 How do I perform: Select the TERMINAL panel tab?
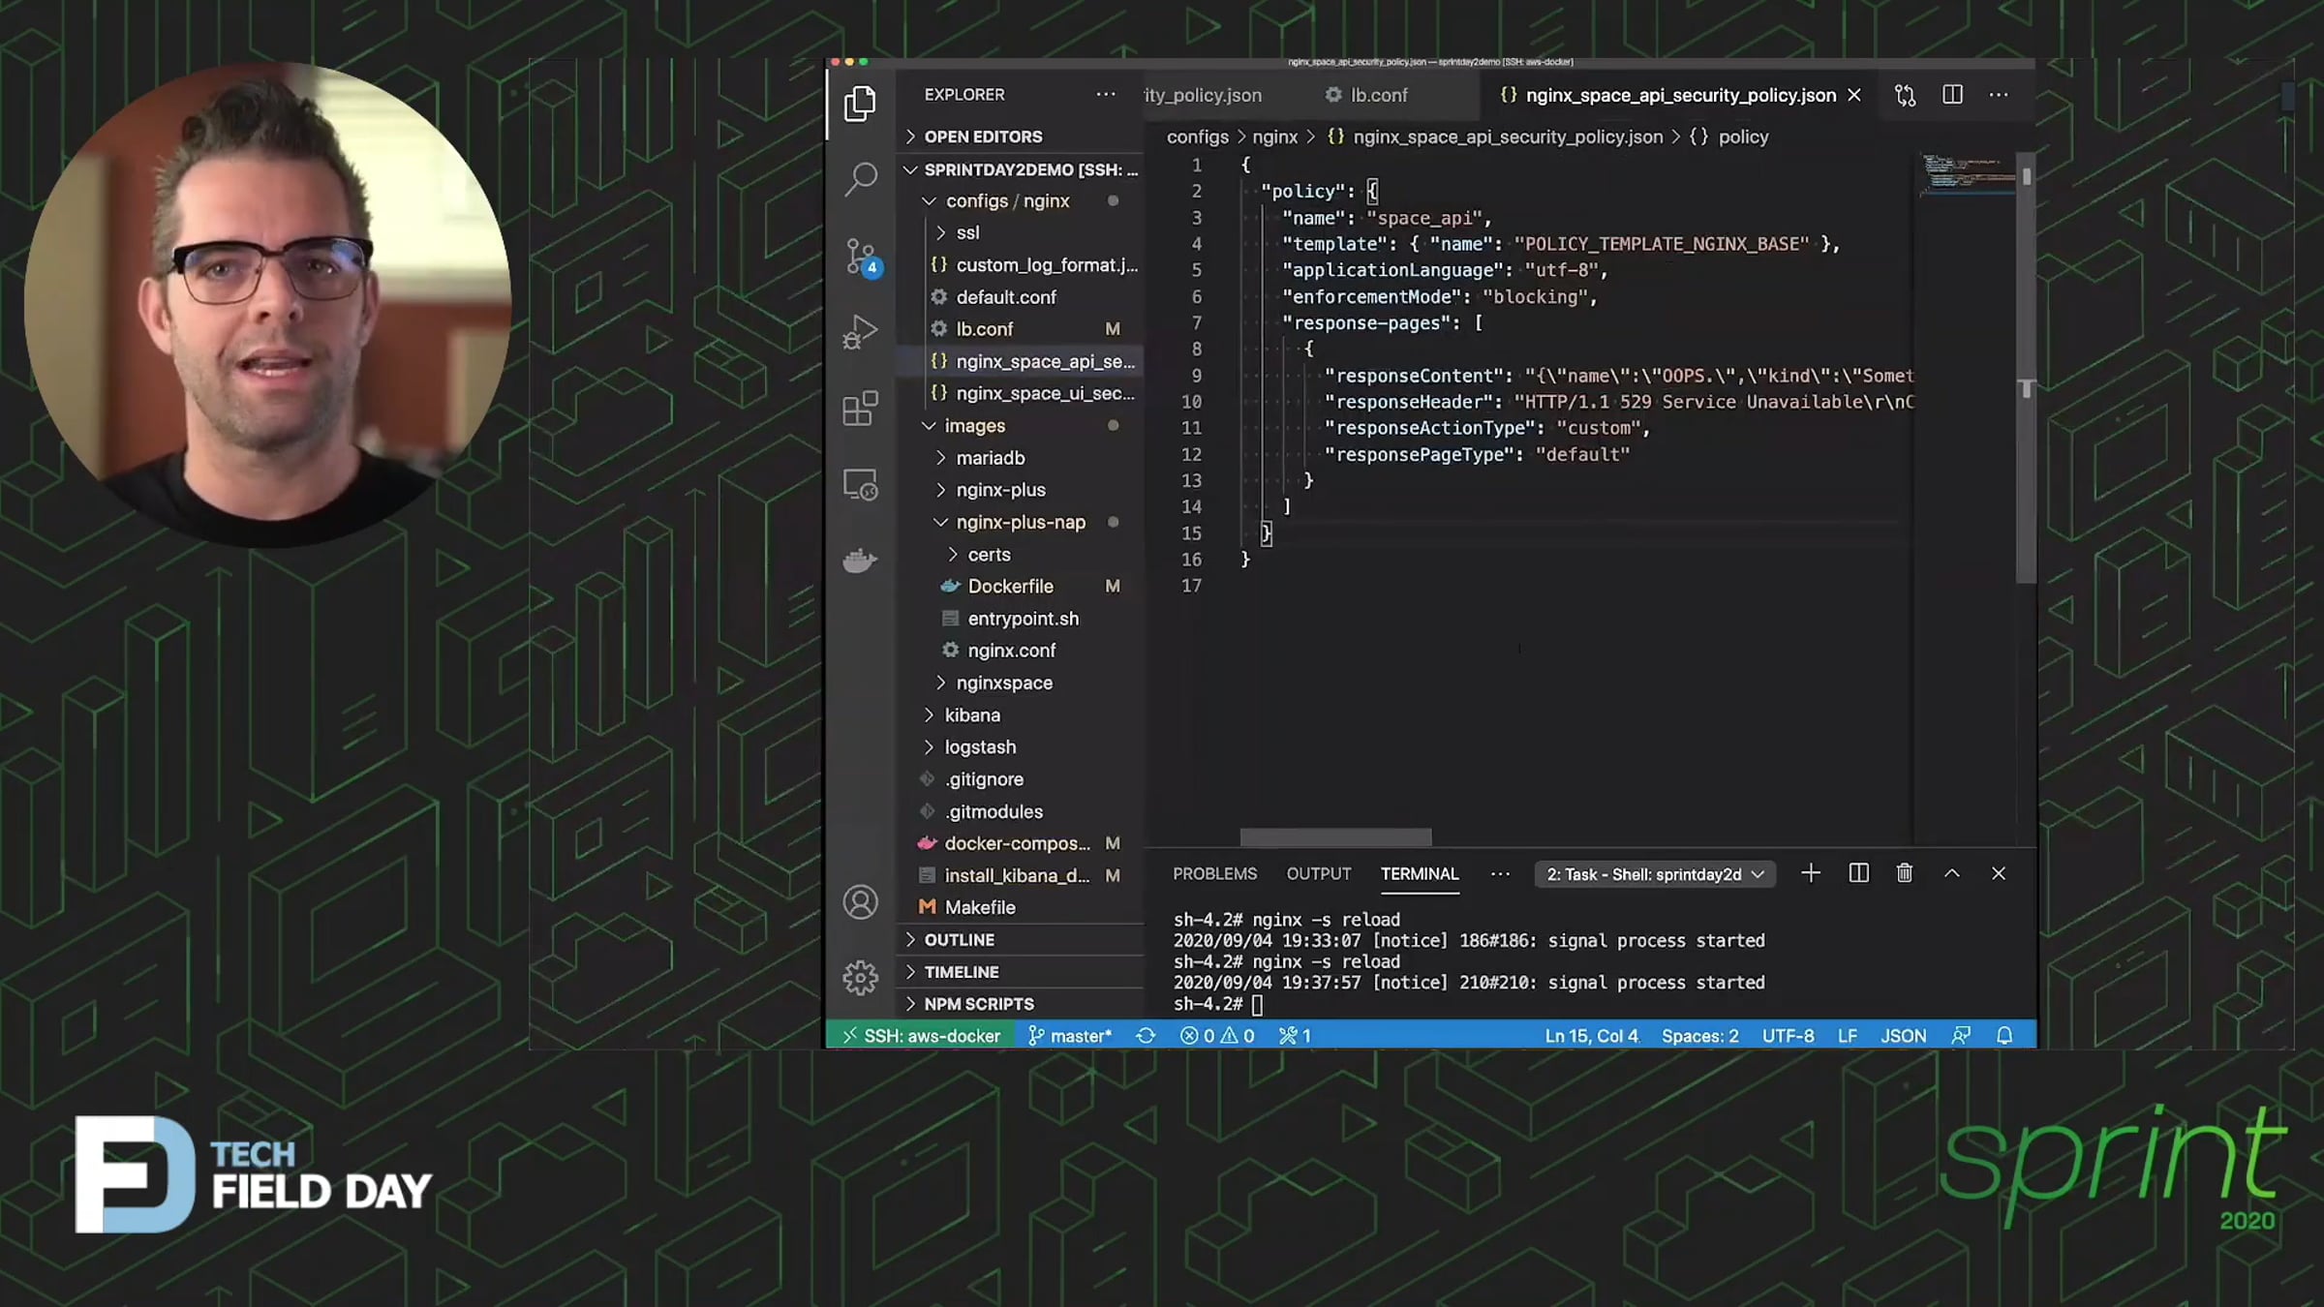click(x=1420, y=873)
